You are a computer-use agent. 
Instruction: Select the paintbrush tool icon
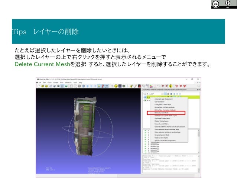(x=136, y=86)
